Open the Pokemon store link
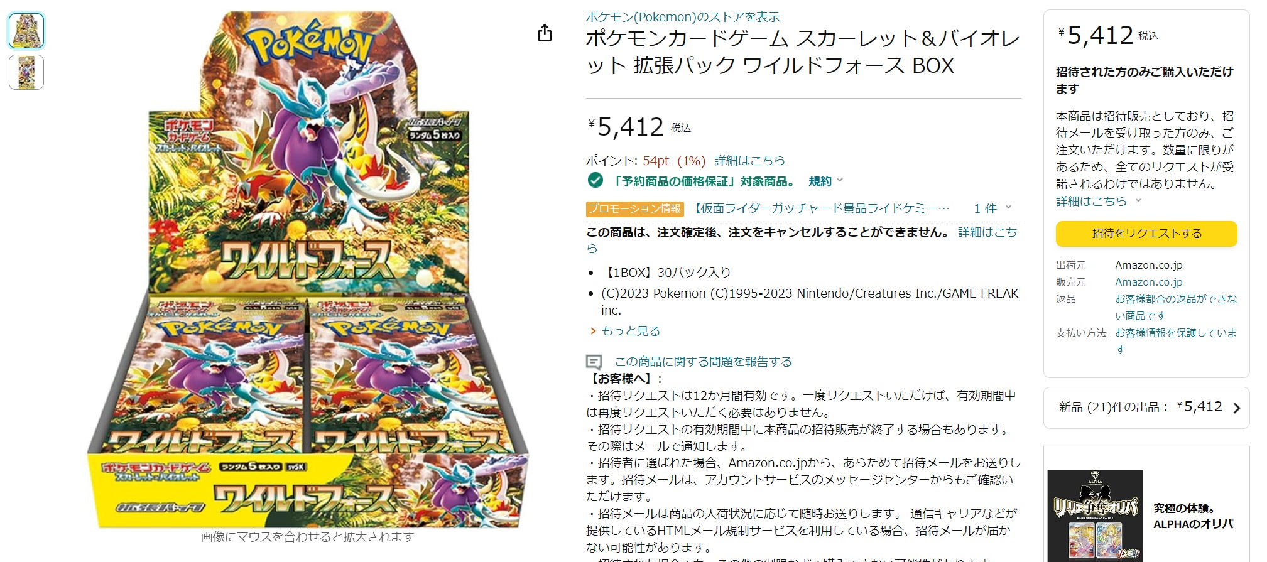The height and width of the screenshot is (562, 1267). pos(683,17)
